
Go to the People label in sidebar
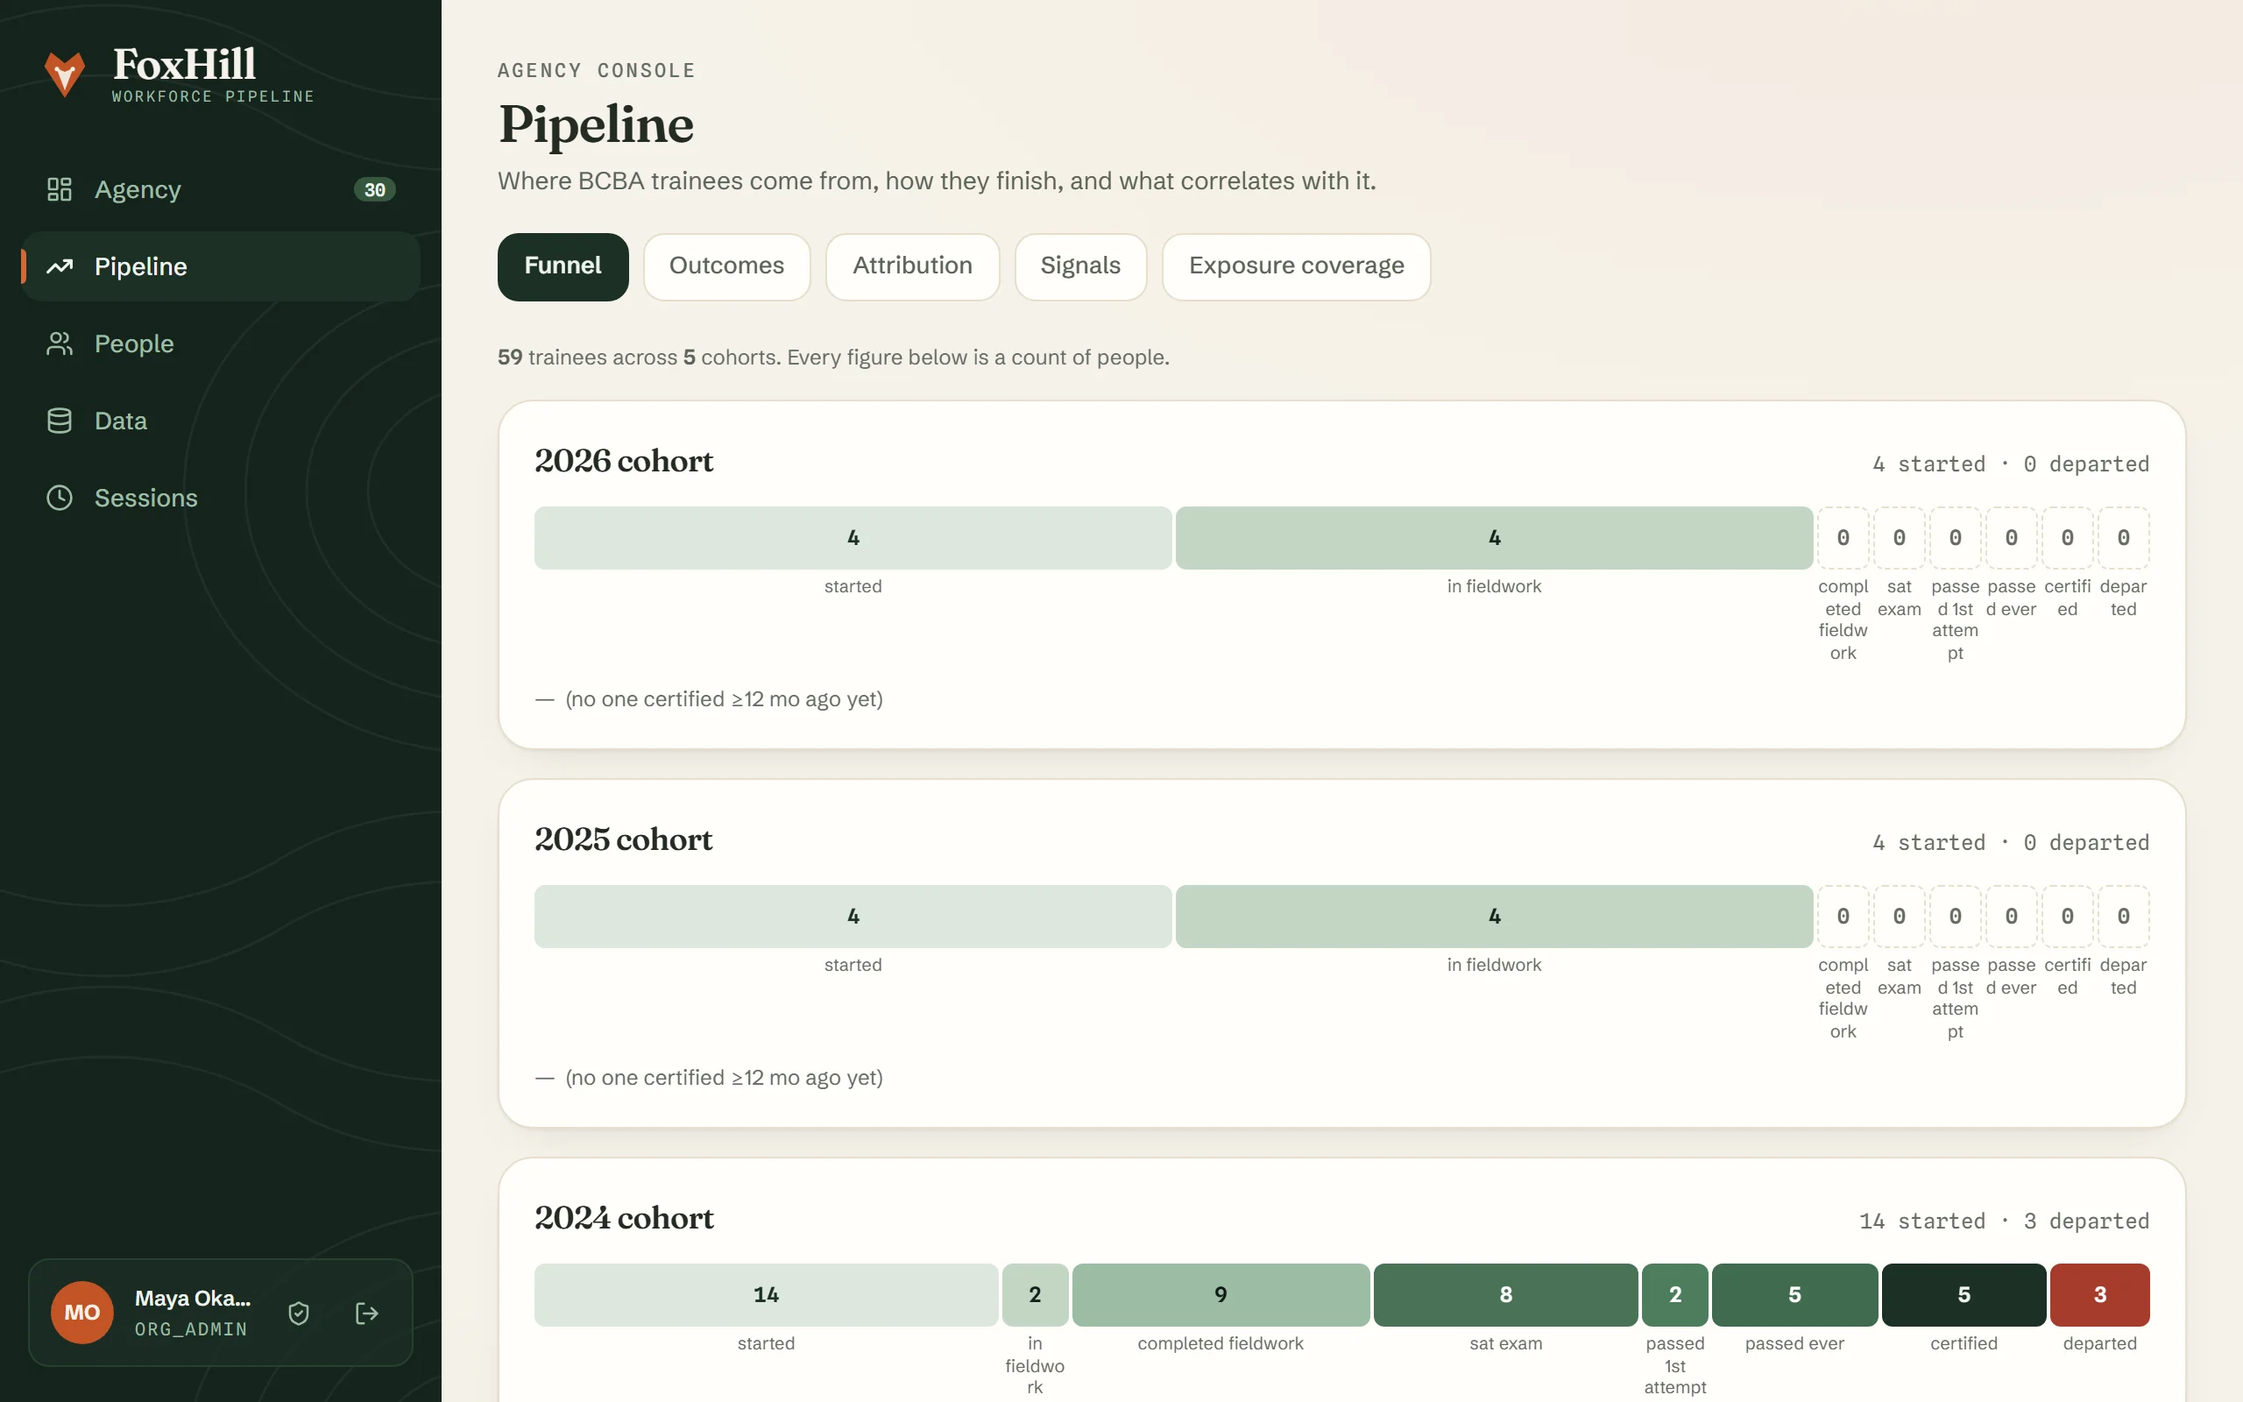point(134,343)
